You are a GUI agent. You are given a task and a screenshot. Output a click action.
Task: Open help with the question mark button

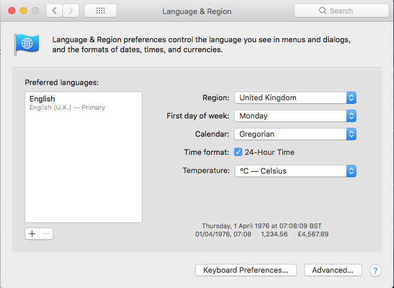(375, 270)
